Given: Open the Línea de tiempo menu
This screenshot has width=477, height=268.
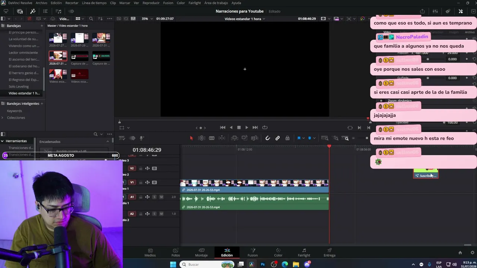Looking at the screenshot, I should pos(94,3).
